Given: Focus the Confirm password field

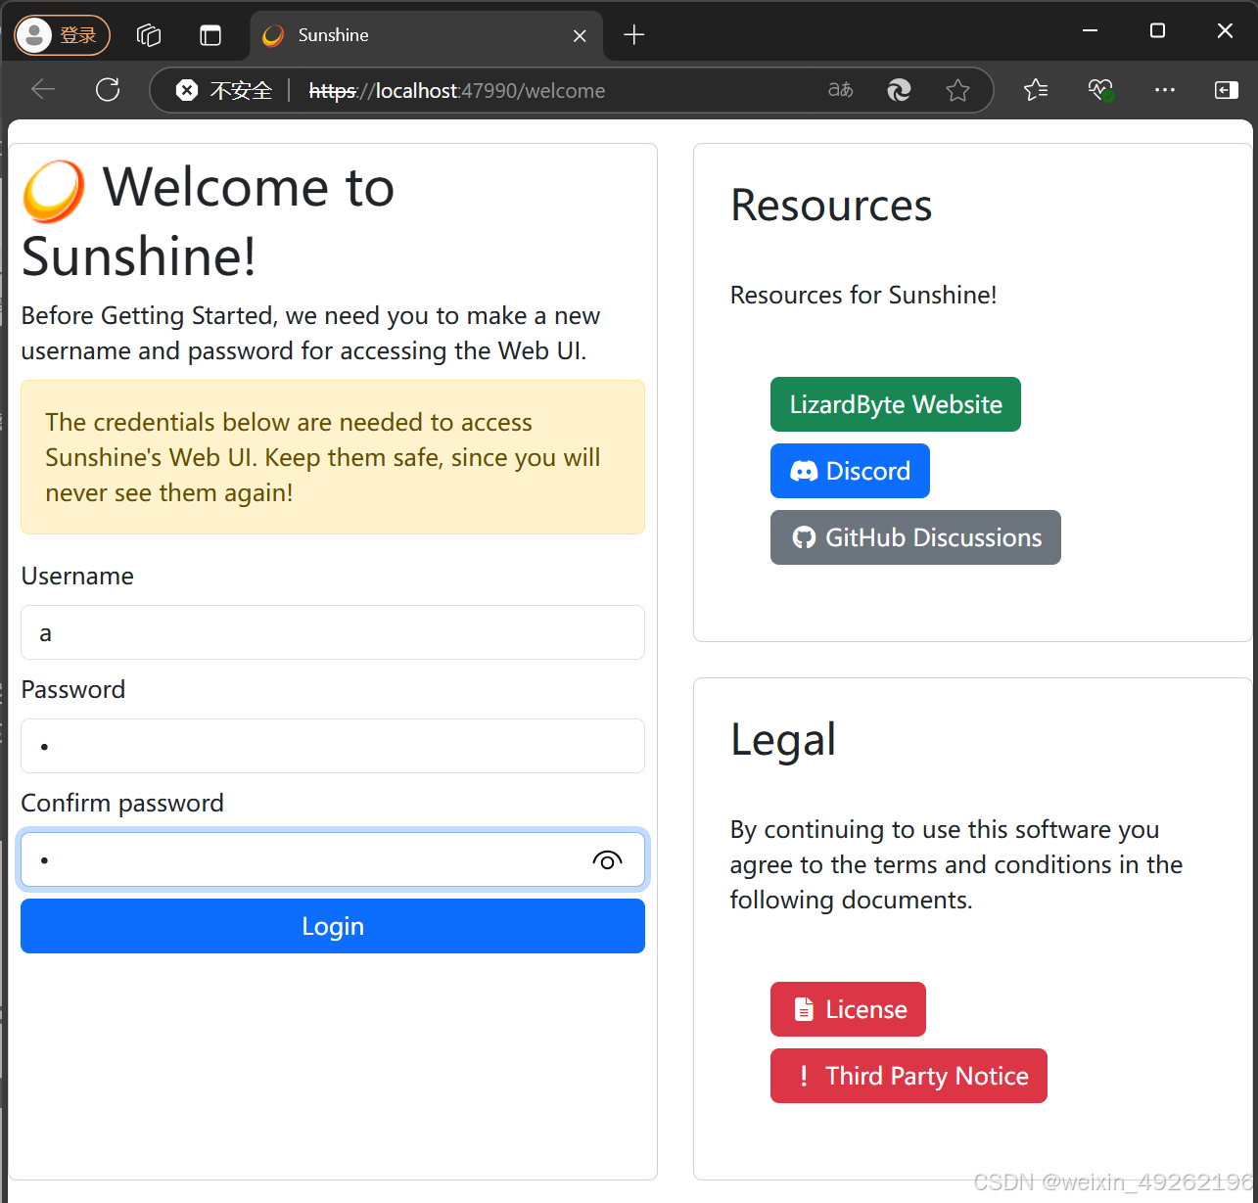Looking at the screenshot, I should pos(333,859).
